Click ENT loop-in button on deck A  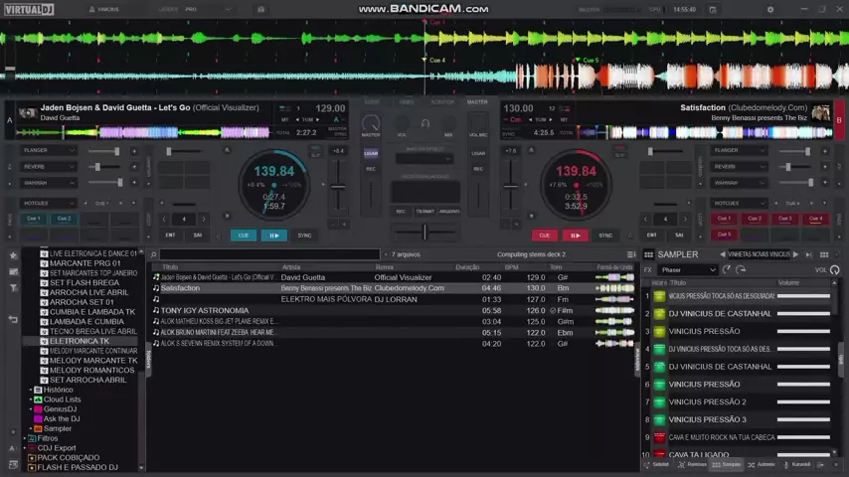[171, 236]
